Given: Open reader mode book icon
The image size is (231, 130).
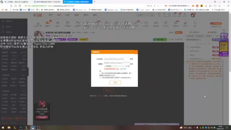Looking at the screenshot, I should (20, 6).
